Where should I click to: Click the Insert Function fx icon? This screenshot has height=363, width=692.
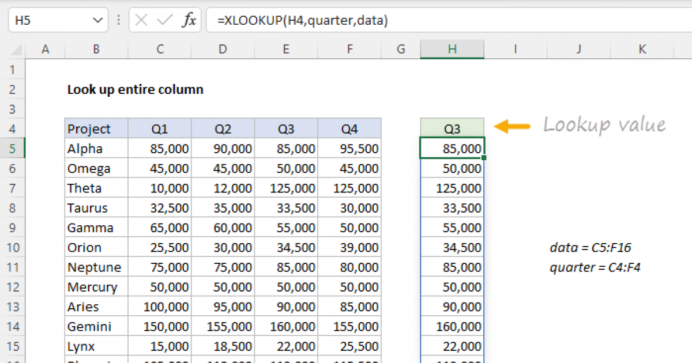(x=189, y=21)
